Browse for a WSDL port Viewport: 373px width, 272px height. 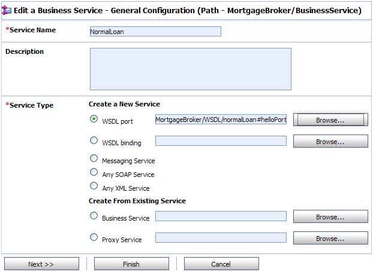pos(330,120)
